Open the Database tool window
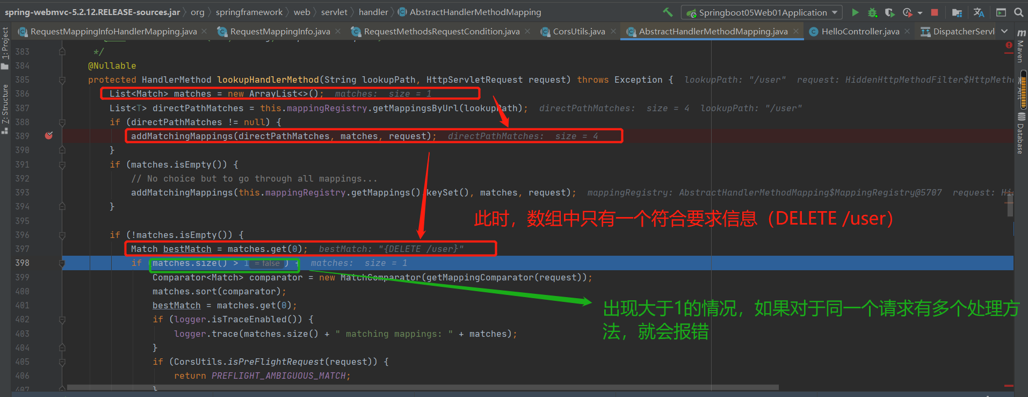Image resolution: width=1028 pixels, height=397 pixels. click(1021, 133)
